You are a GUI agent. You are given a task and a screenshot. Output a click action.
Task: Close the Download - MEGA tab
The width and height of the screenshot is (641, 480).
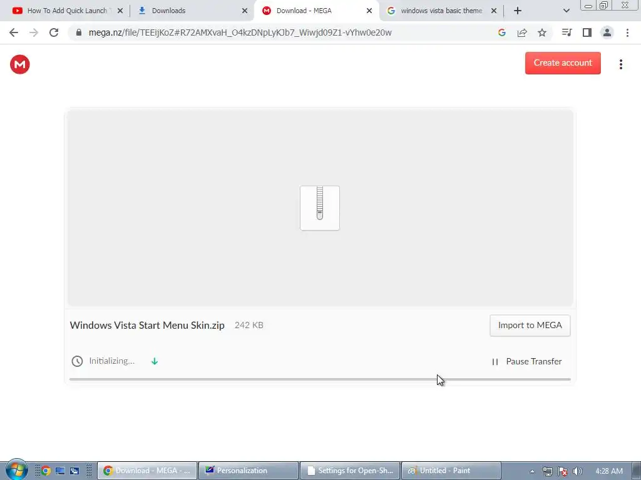pos(369,11)
